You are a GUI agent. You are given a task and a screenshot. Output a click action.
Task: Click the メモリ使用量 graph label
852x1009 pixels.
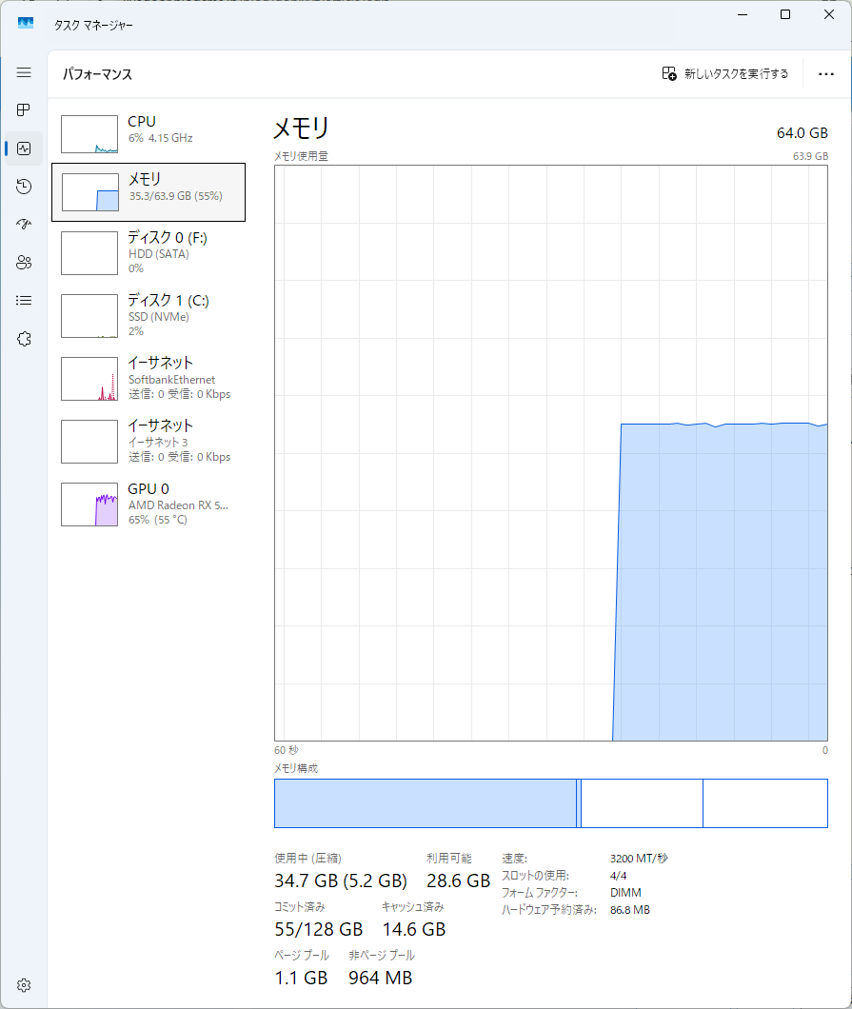tap(301, 156)
